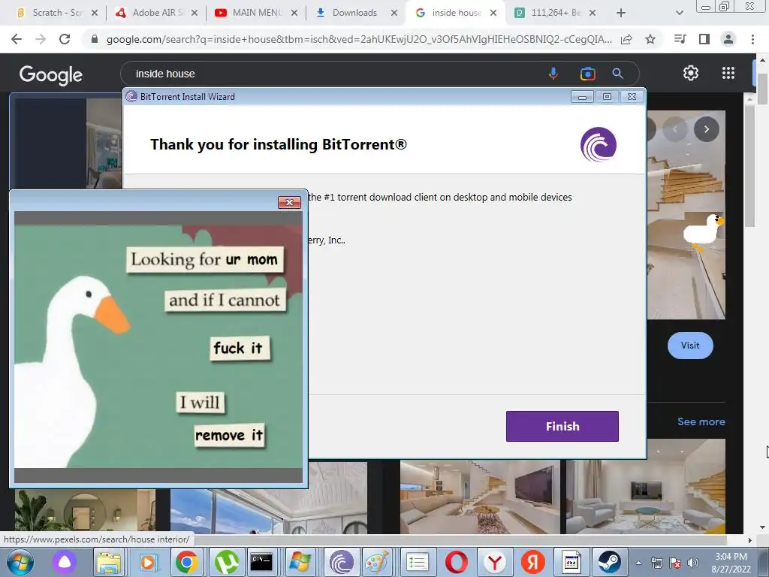Open the volume speaker tray icon
Screen dimensions: 769x577
[693, 563]
